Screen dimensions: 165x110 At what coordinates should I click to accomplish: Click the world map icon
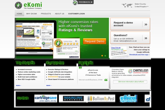pyautogui.click(x=127, y=5)
